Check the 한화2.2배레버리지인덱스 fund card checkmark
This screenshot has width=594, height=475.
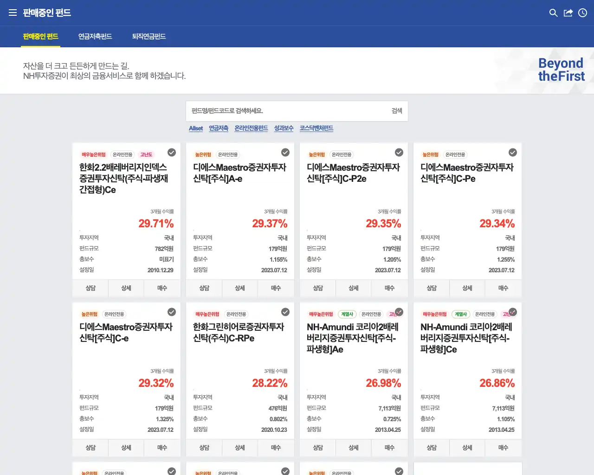tap(172, 152)
